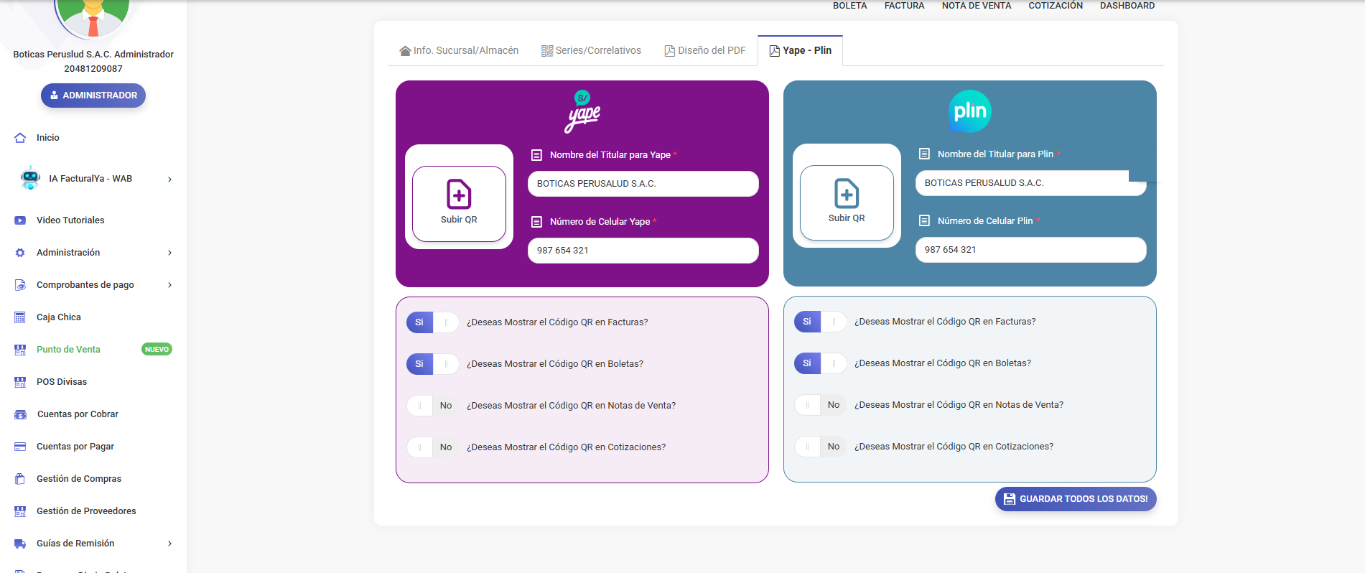Click the Plin Subir QR file icon
Screen dimensions: 1365x573
pyautogui.click(x=847, y=193)
